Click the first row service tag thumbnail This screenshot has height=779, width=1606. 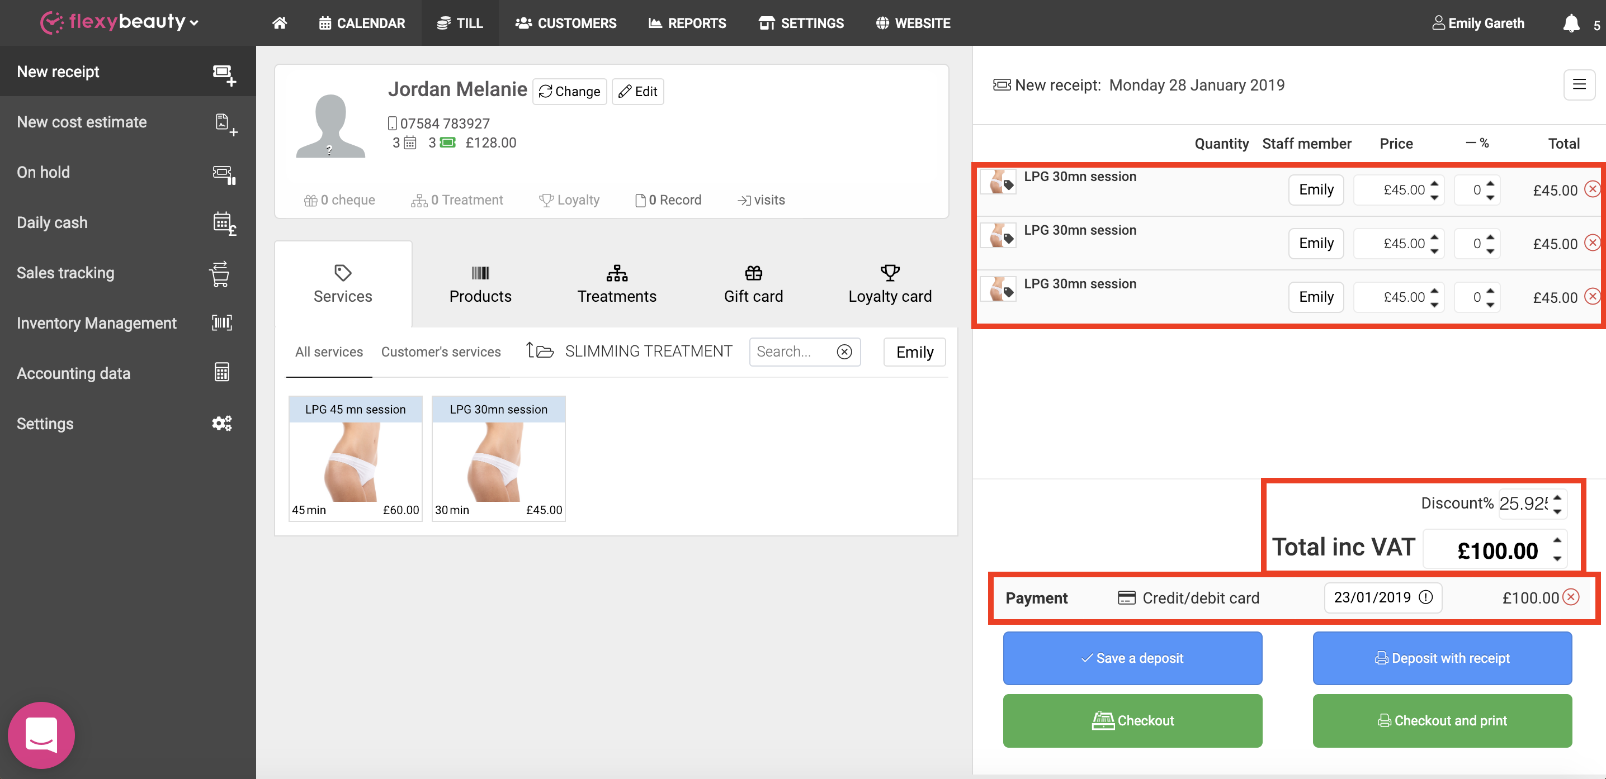coord(998,183)
